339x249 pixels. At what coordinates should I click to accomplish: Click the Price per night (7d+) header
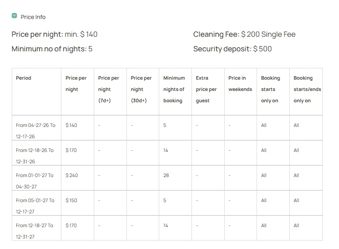coord(110,92)
